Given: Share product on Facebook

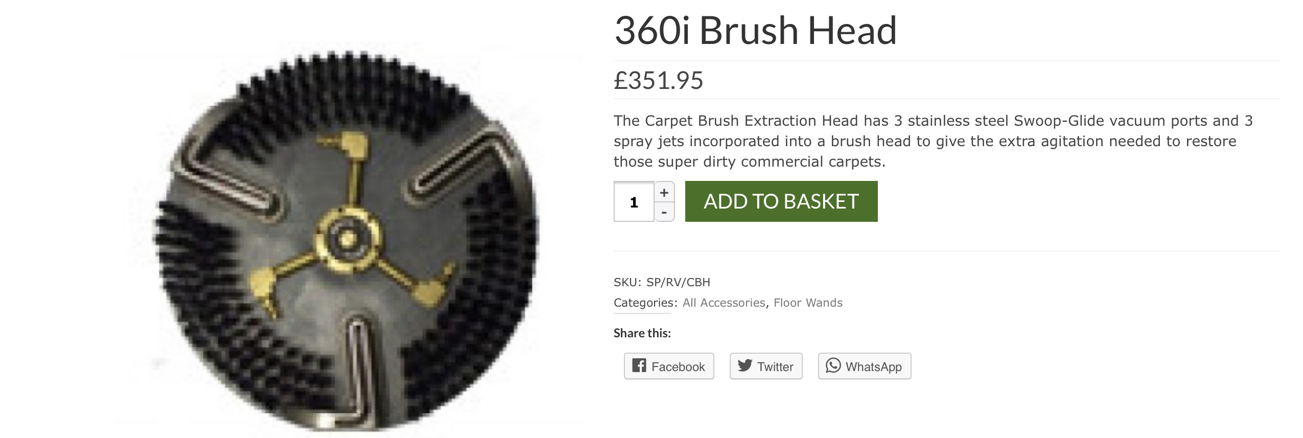Looking at the screenshot, I should point(669,366).
